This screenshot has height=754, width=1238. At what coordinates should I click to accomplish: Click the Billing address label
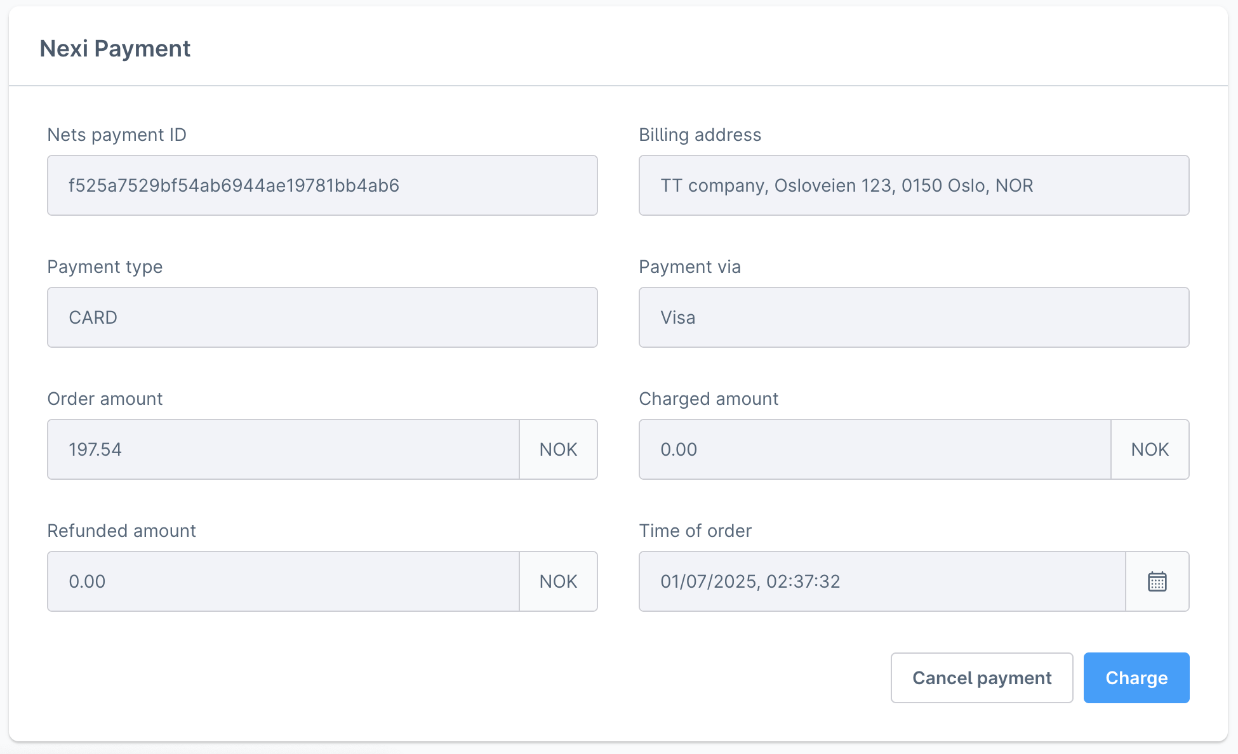point(700,135)
